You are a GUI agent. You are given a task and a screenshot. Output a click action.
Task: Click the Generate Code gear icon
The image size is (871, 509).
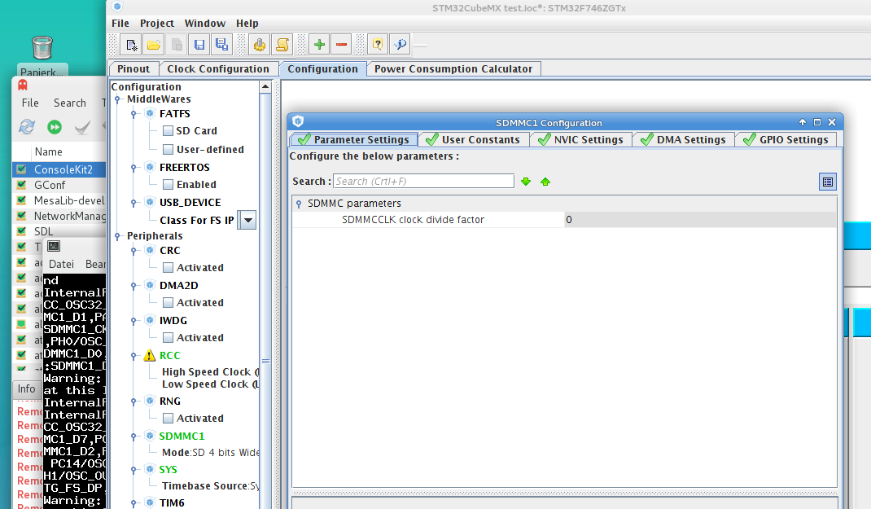click(260, 45)
